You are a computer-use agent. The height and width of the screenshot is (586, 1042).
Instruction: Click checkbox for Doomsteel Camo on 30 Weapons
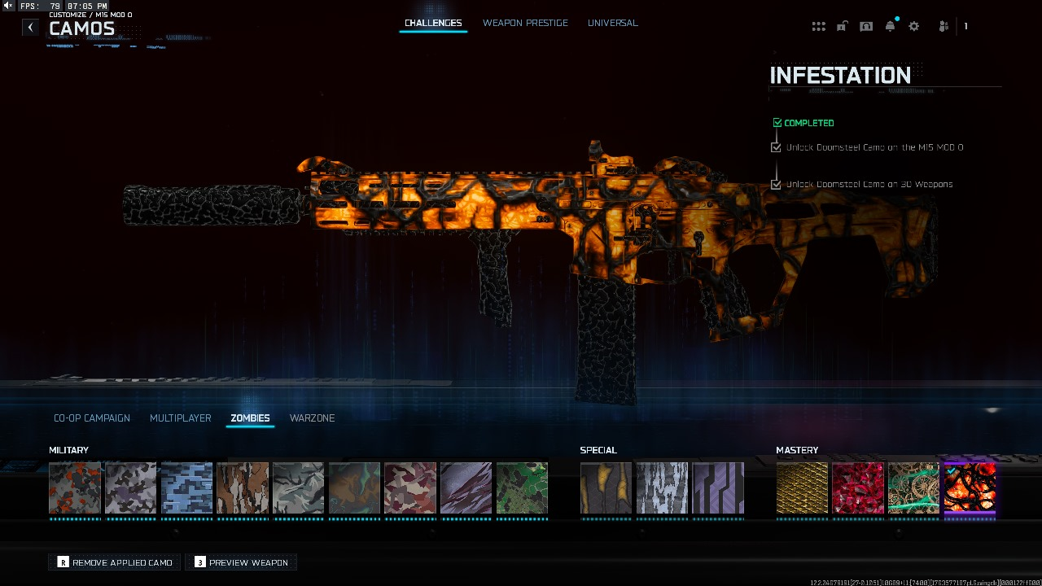coord(775,184)
